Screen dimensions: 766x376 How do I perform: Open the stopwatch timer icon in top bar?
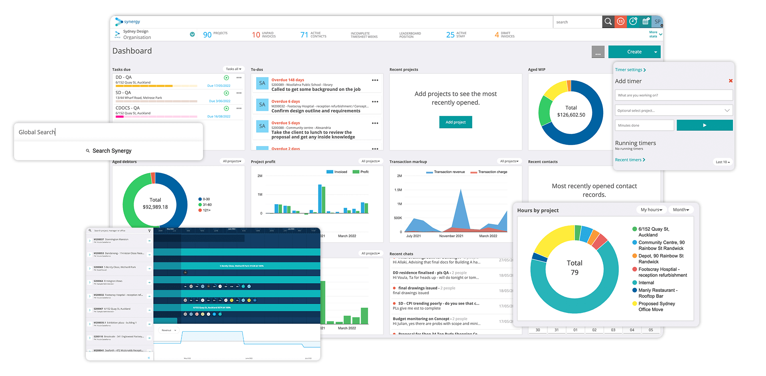pyautogui.click(x=633, y=22)
